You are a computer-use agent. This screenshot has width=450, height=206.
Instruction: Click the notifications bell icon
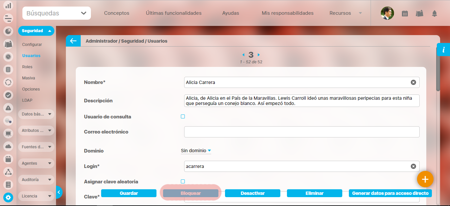coord(435,13)
